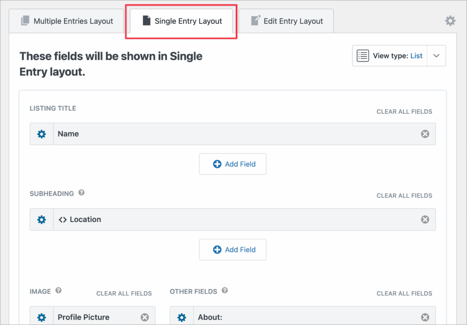Clear all fields in Listing Title
The width and height of the screenshot is (467, 325).
(404, 111)
